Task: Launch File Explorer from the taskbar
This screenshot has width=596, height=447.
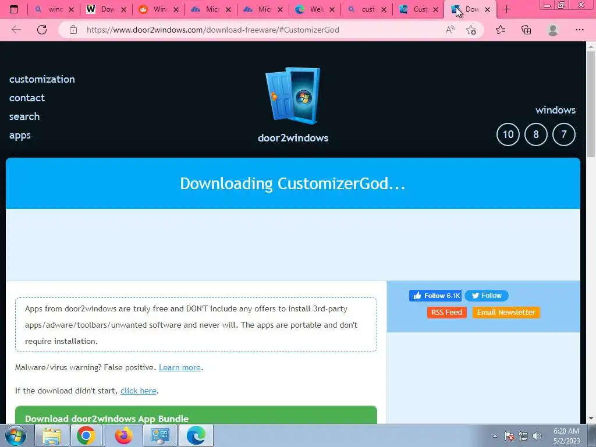Action: coord(52,435)
